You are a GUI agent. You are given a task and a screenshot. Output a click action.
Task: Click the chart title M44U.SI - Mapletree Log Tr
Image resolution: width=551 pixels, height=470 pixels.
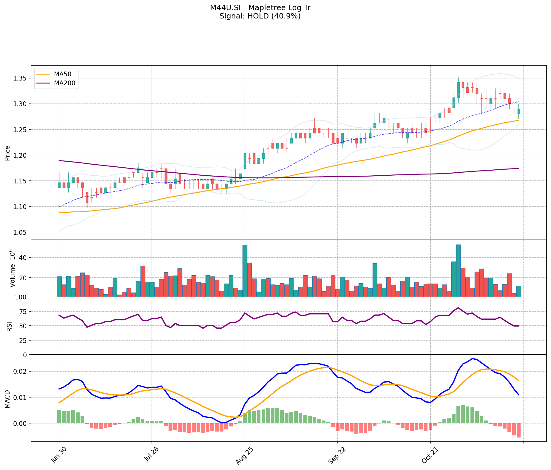pyautogui.click(x=260, y=8)
